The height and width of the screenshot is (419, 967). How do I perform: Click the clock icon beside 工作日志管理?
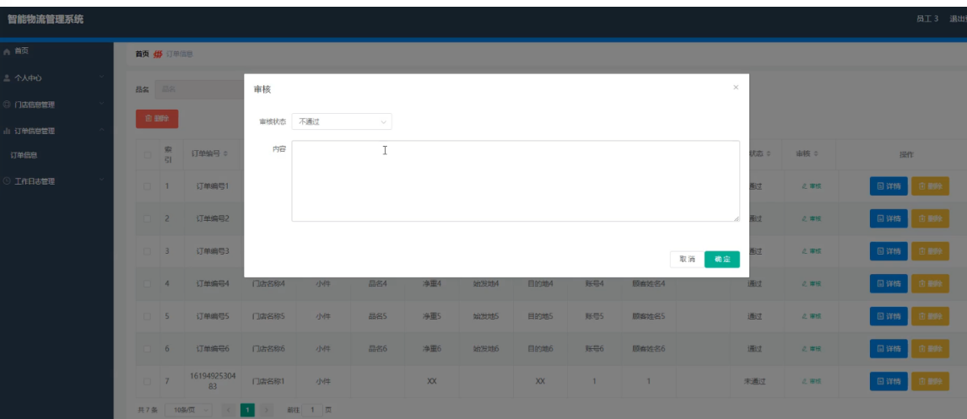[x=7, y=181]
